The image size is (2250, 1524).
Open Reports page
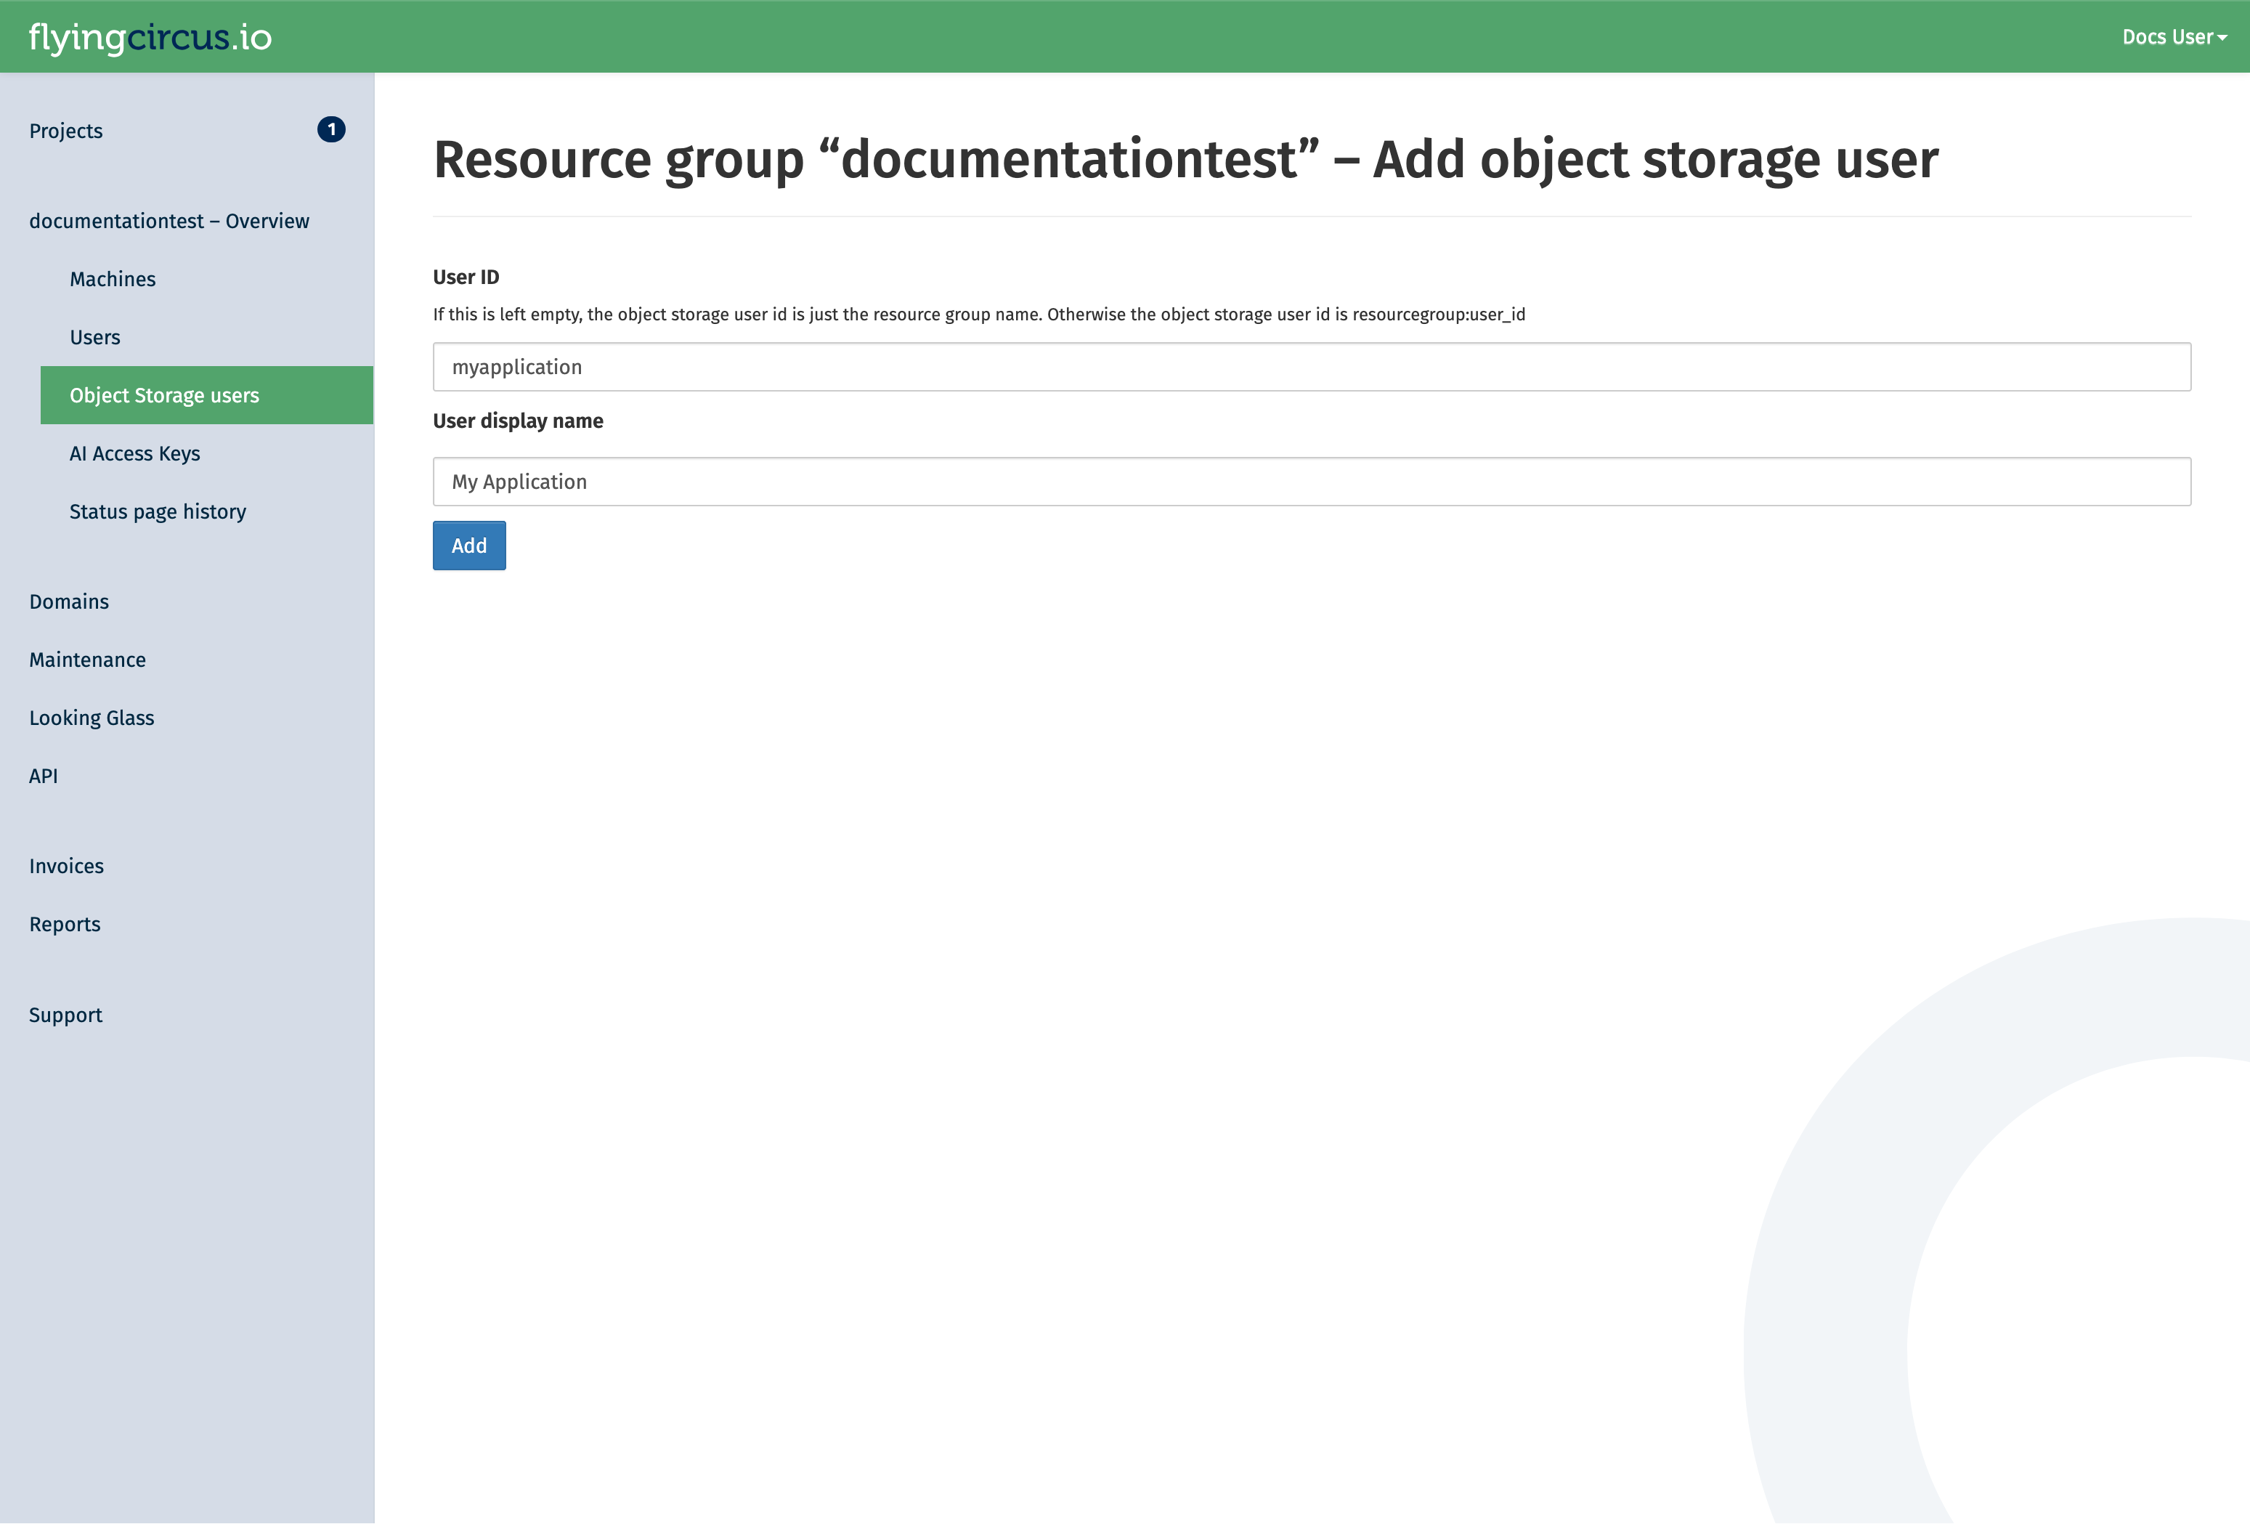[65, 924]
